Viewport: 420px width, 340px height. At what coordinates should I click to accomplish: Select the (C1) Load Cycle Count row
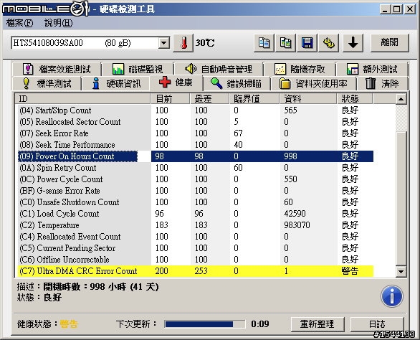click(x=196, y=214)
